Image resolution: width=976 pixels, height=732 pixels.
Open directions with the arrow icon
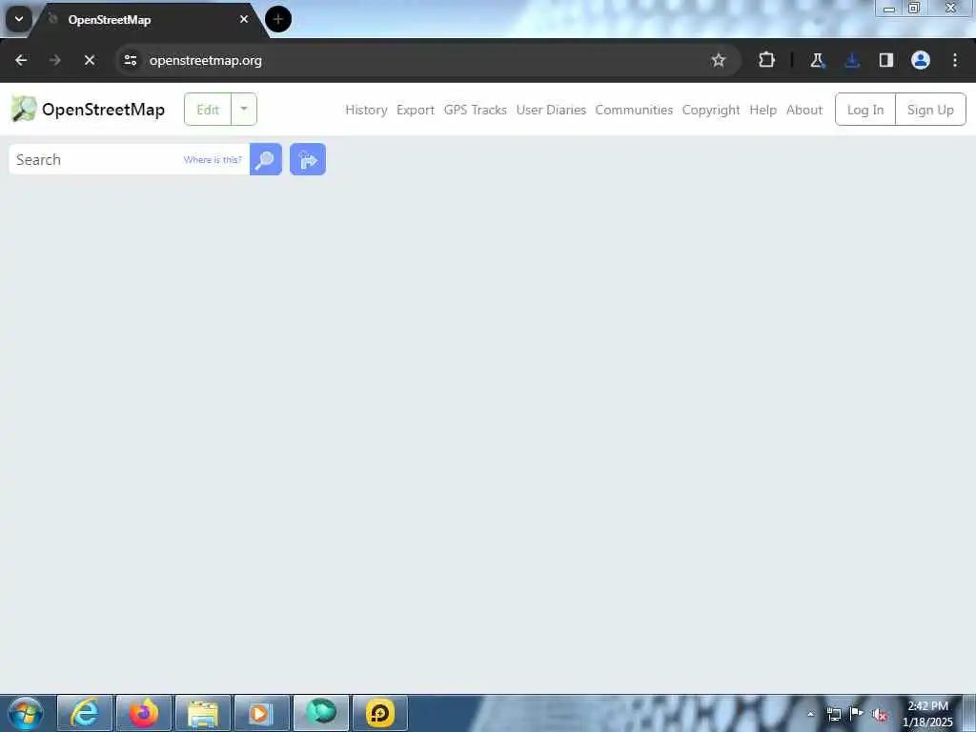click(x=308, y=159)
